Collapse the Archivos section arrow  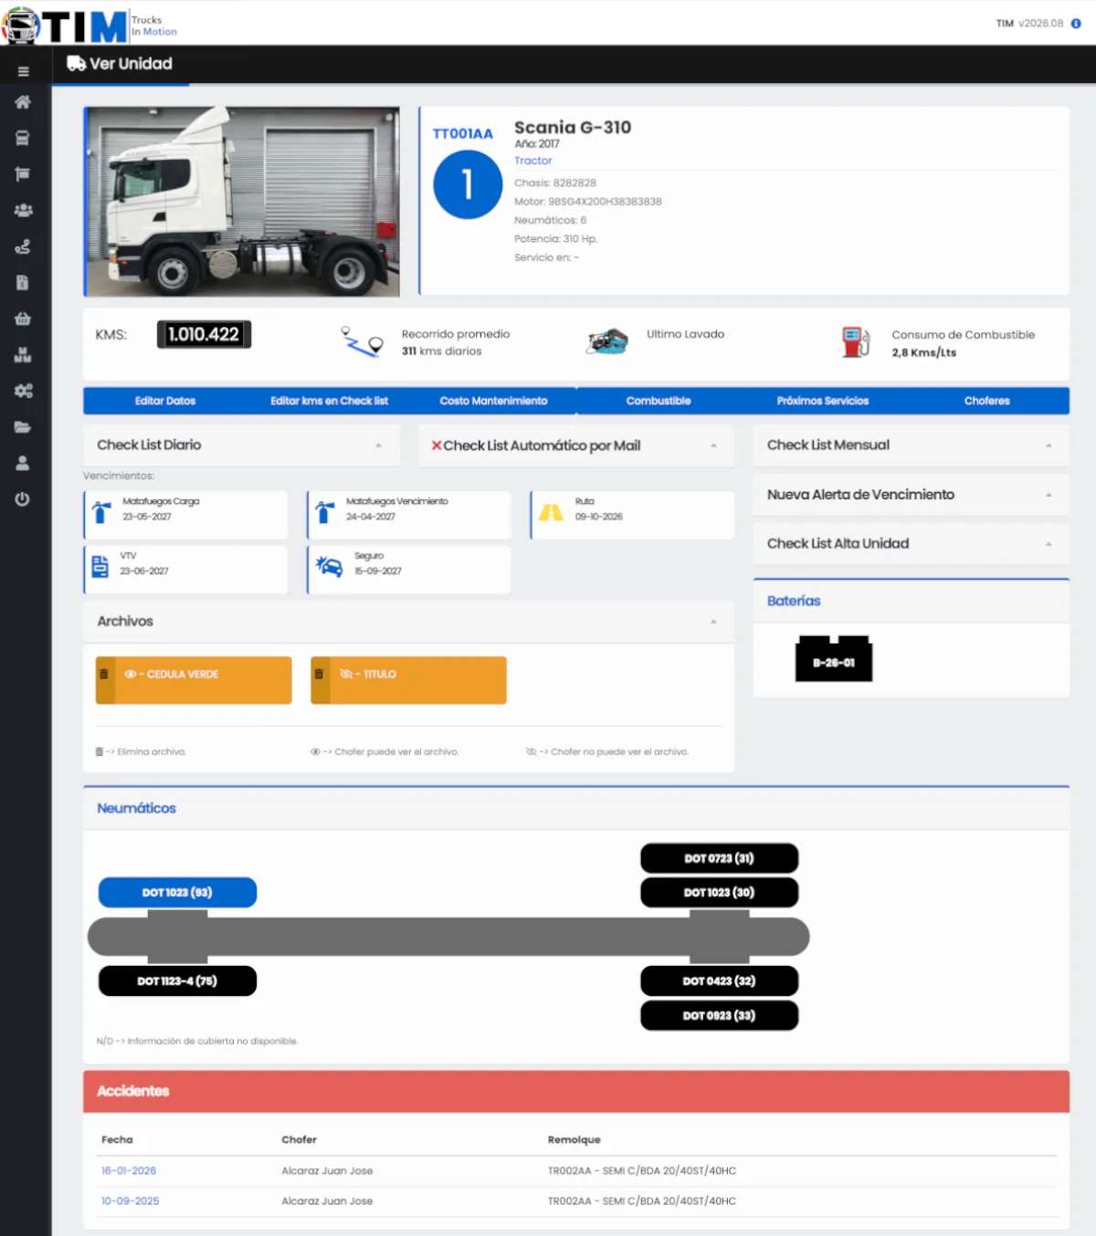point(714,622)
